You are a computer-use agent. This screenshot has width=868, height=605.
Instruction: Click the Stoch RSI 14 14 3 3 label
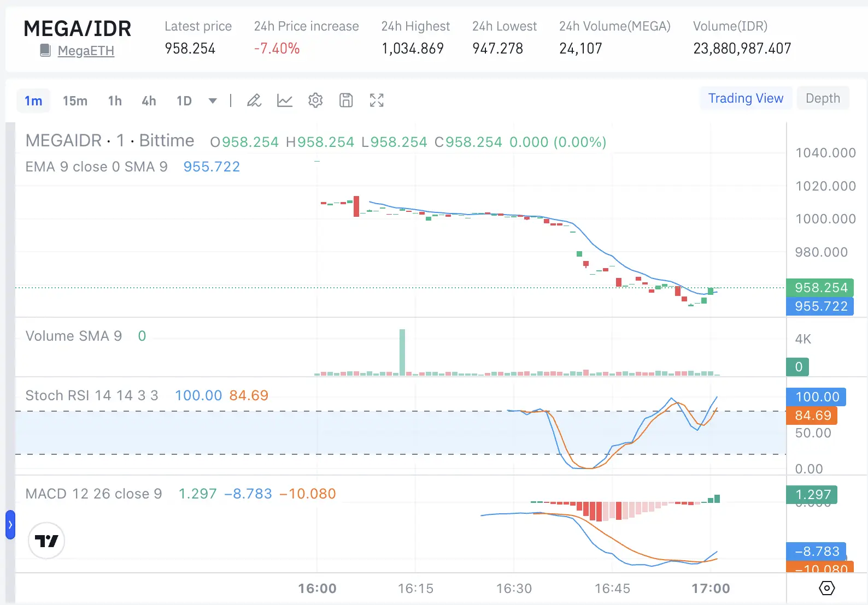pos(92,395)
